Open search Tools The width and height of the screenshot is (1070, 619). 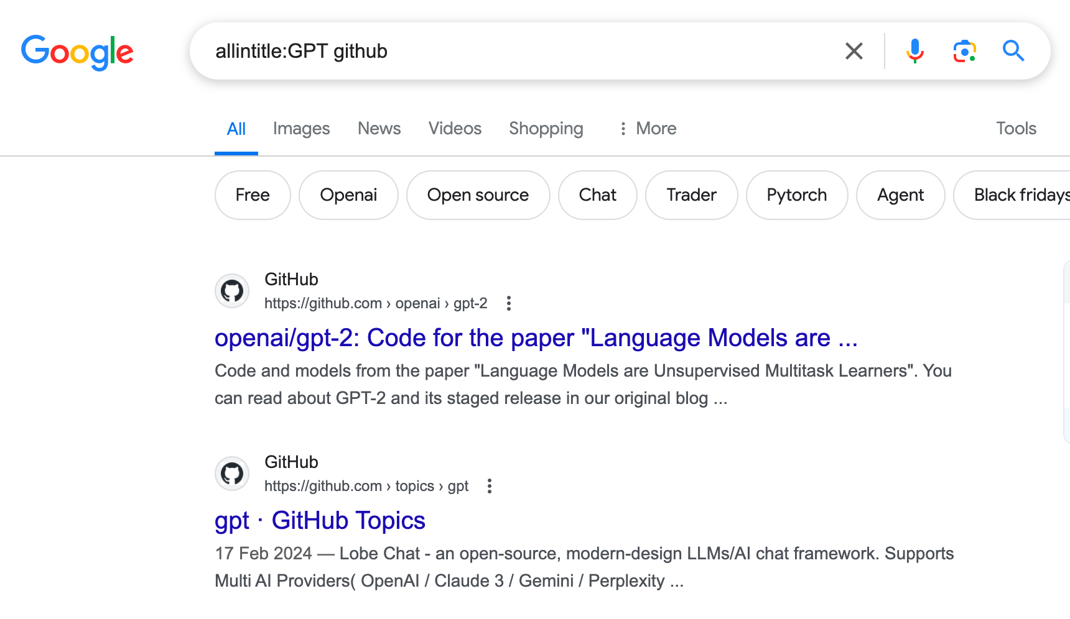(x=1016, y=129)
